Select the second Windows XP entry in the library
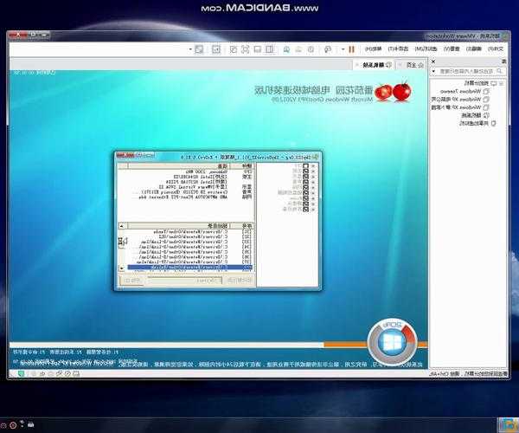Image resolution: width=519 pixels, height=433 pixels. [460, 107]
